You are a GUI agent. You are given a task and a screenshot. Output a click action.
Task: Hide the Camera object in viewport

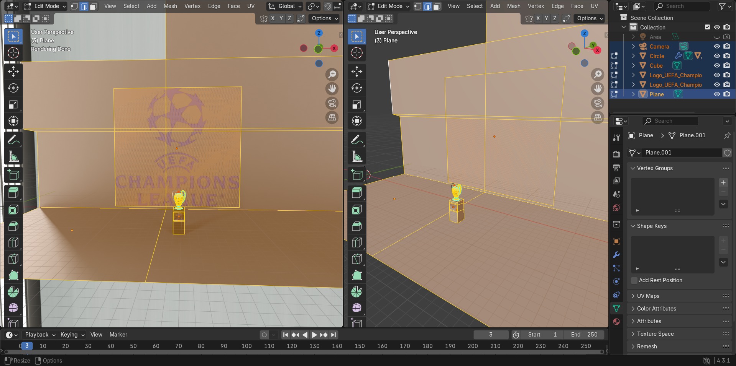(717, 46)
